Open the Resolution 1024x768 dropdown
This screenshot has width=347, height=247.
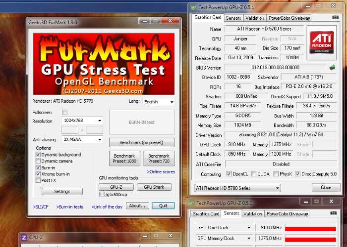82,121
